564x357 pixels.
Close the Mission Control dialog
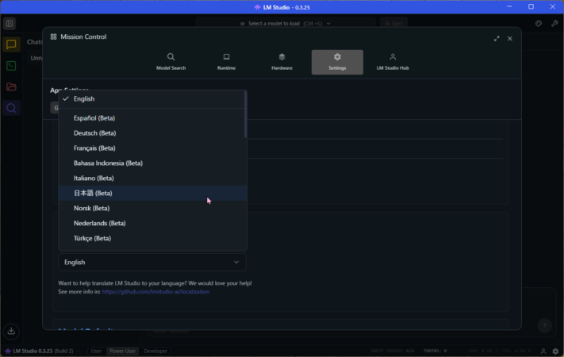click(510, 39)
